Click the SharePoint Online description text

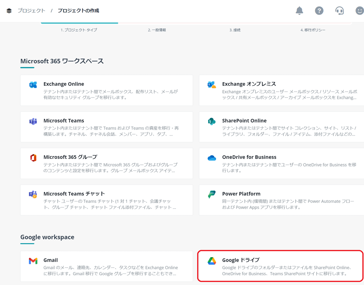click(x=289, y=131)
